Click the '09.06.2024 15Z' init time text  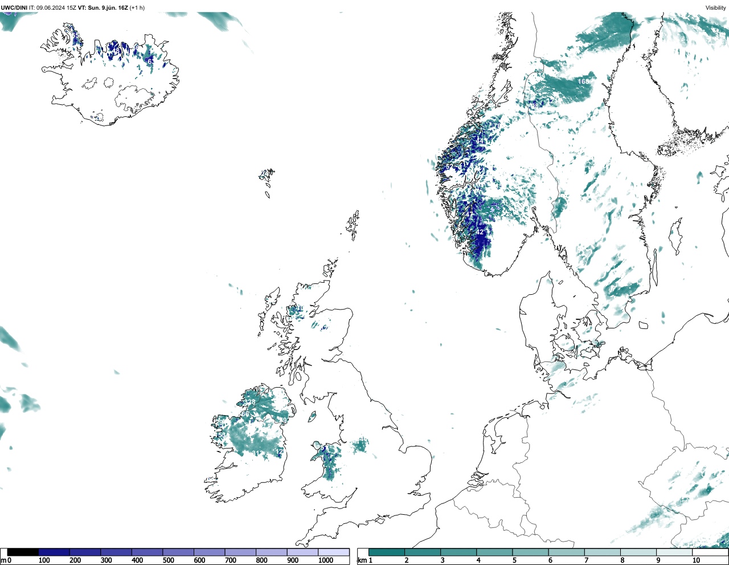tap(56, 7)
